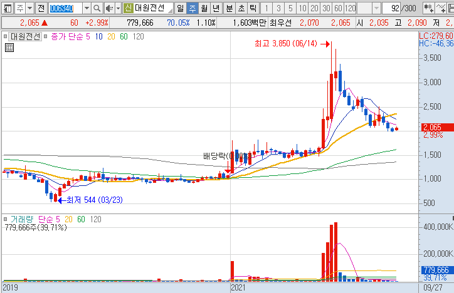The image size is (454, 293).
Task: Switch to tick chart 틱
Action: pos(253,8)
